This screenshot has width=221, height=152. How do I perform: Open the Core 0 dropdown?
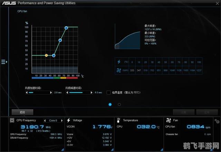pyautogui.click(x=54, y=120)
